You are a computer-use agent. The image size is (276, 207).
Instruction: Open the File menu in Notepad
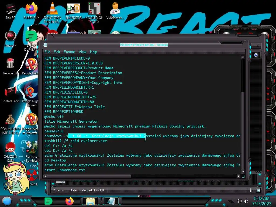coord(47,52)
